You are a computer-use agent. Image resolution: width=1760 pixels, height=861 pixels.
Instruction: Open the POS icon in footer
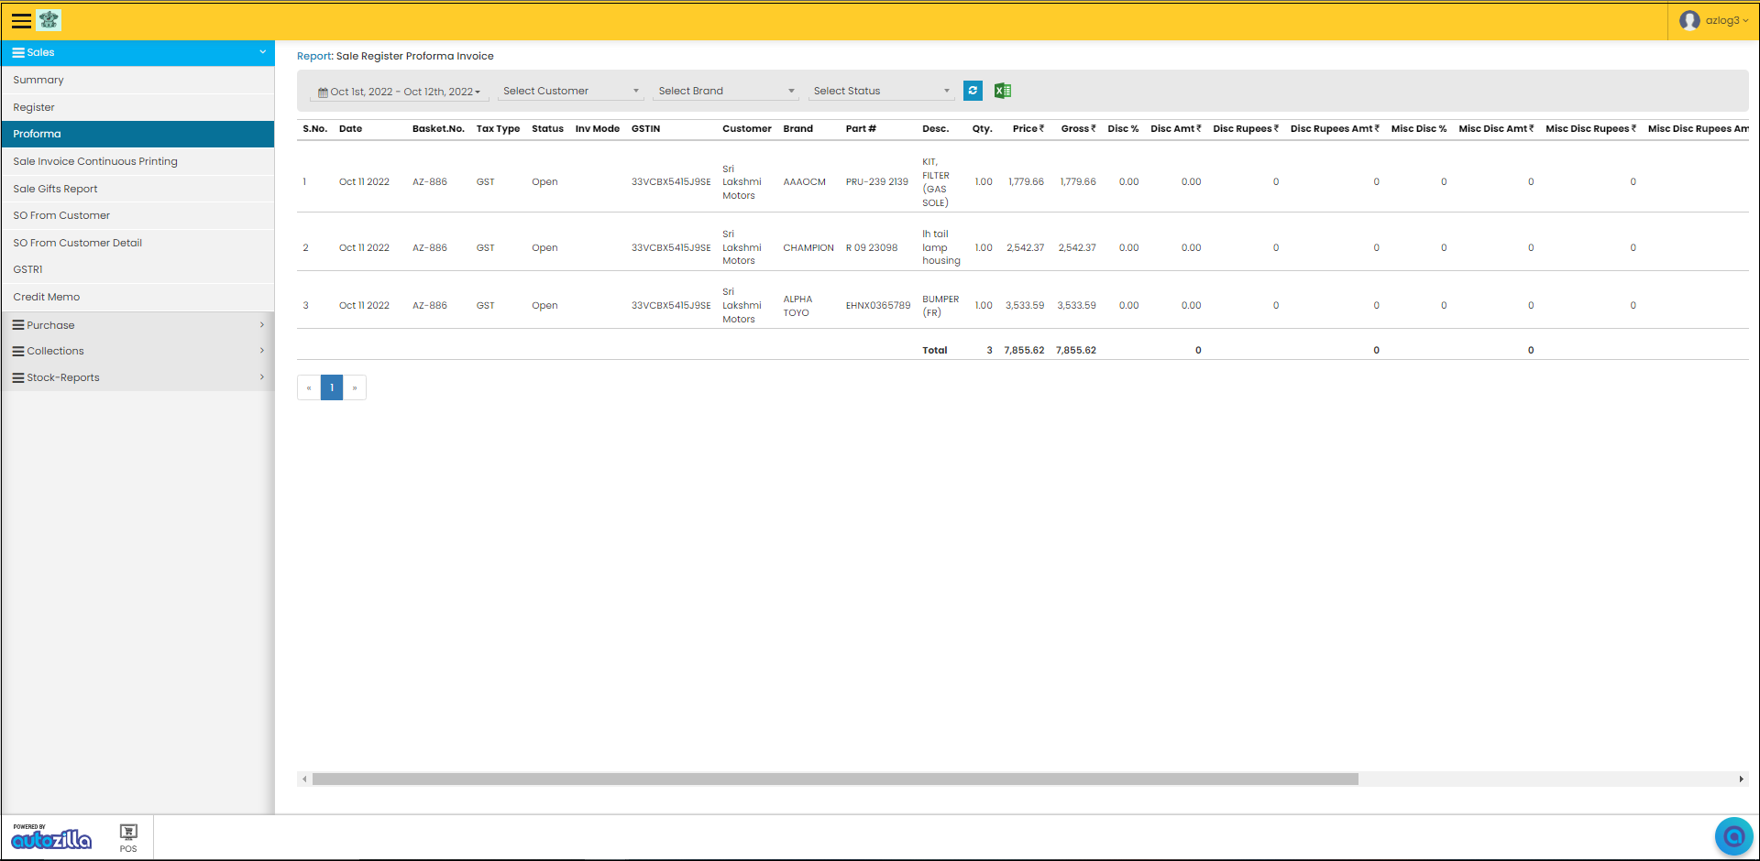click(128, 837)
